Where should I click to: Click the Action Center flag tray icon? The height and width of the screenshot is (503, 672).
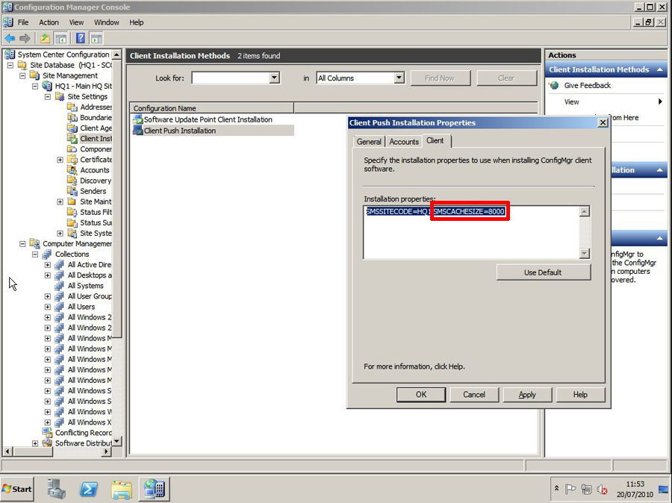570,489
